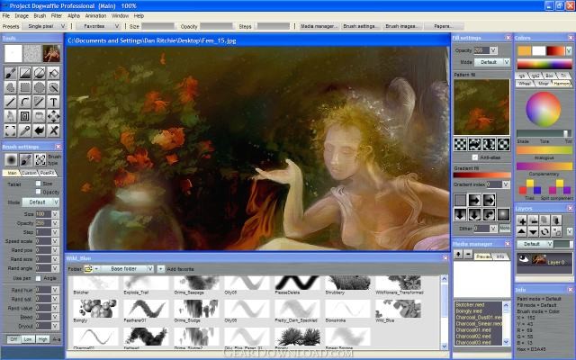Pick the white secondary color swatch

[x=538, y=50]
